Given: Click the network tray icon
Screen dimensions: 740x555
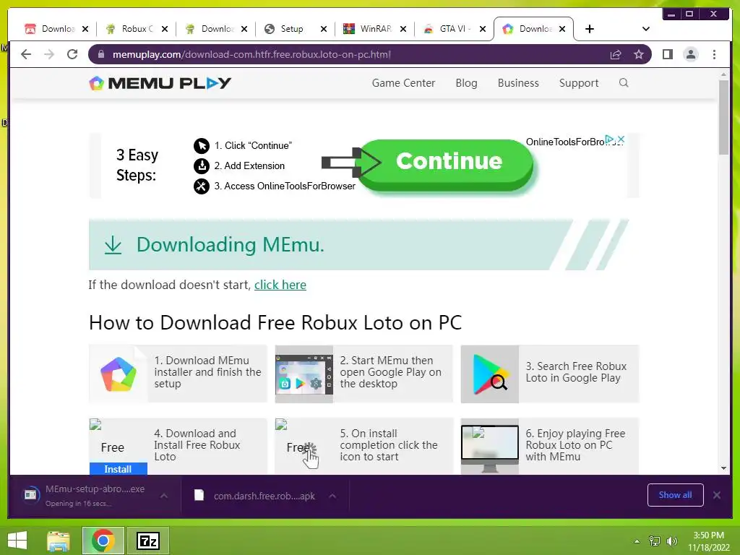Looking at the screenshot, I should 654,541.
